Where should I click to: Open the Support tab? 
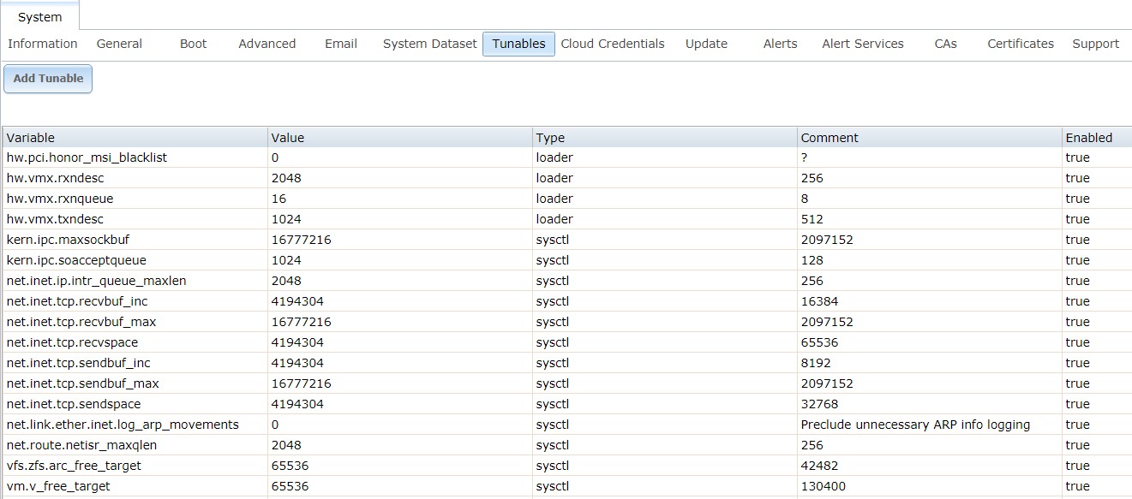[x=1096, y=44]
